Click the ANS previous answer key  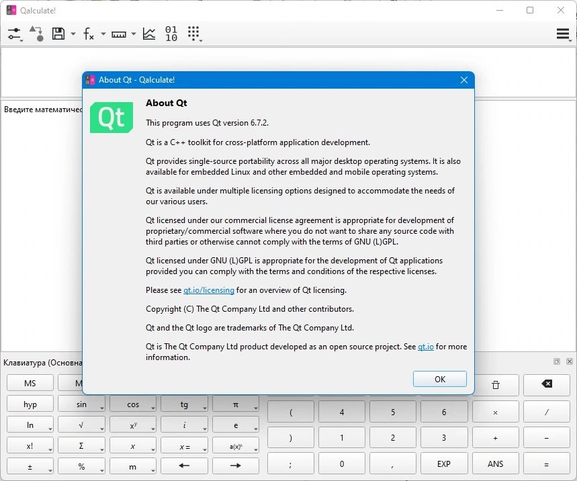tap(495, 464)
